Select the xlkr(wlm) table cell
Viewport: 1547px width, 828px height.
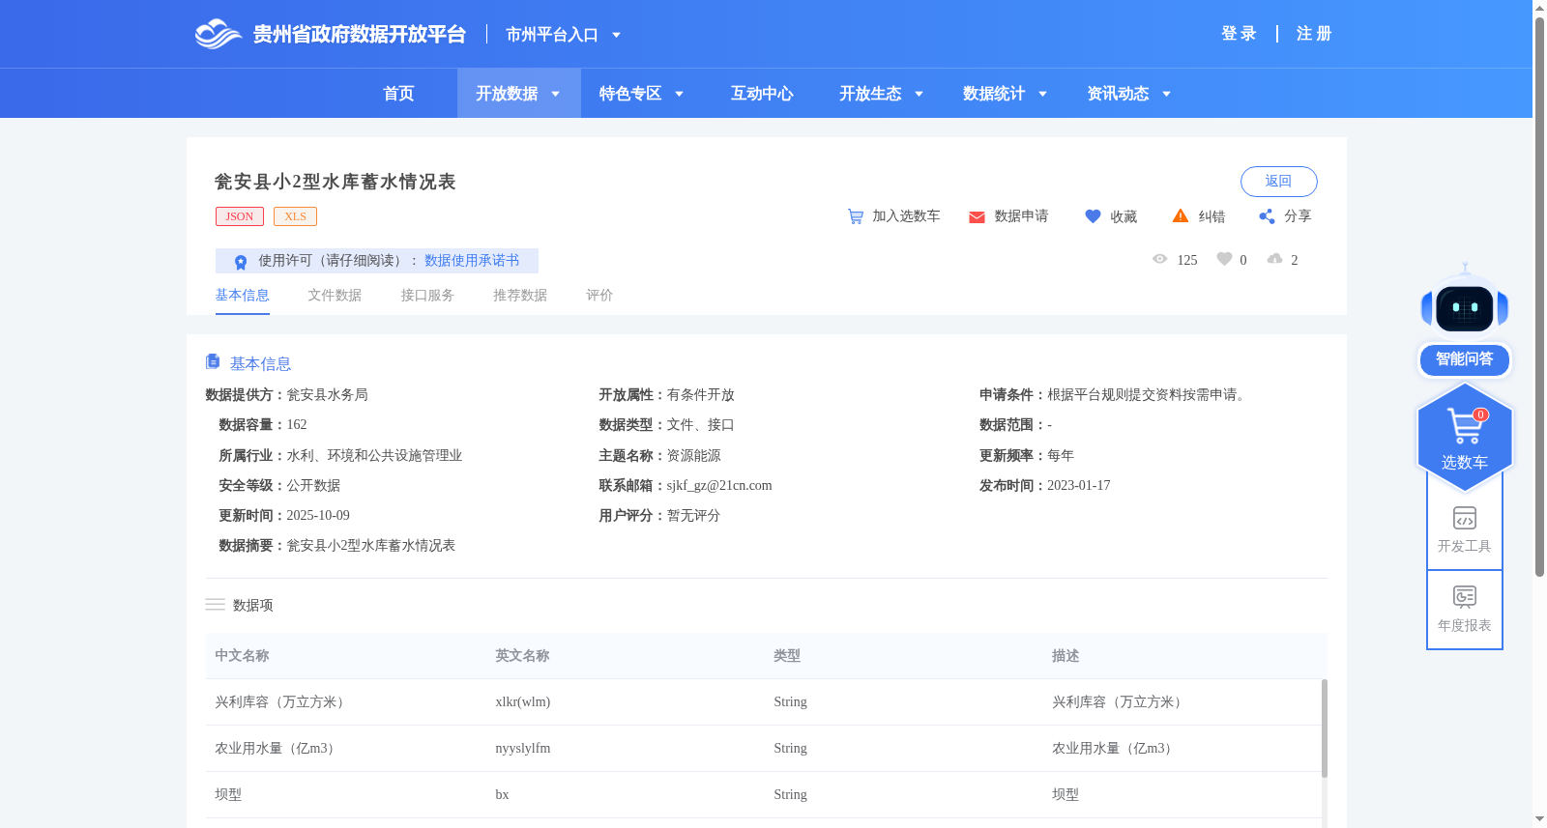point(523,702)
